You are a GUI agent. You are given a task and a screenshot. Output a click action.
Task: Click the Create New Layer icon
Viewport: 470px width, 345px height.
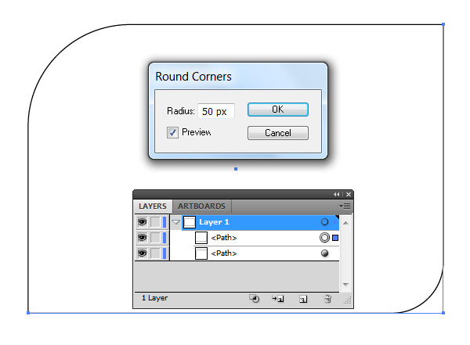(x=303, y=299)
